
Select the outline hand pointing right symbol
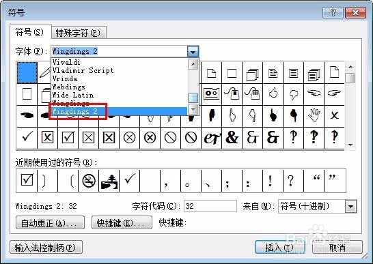click(334, 94)
